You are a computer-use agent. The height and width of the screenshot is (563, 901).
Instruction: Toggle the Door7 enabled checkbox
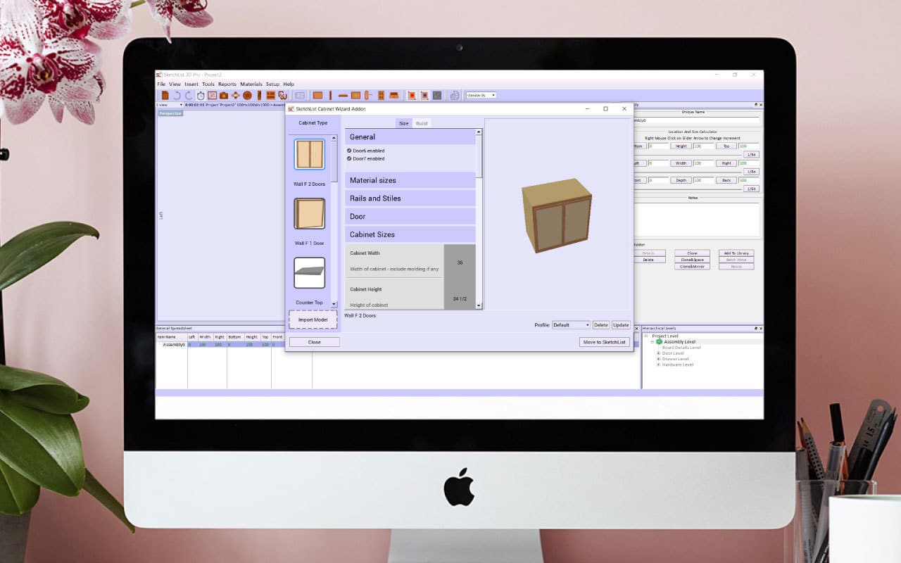(x=348, y=158)
